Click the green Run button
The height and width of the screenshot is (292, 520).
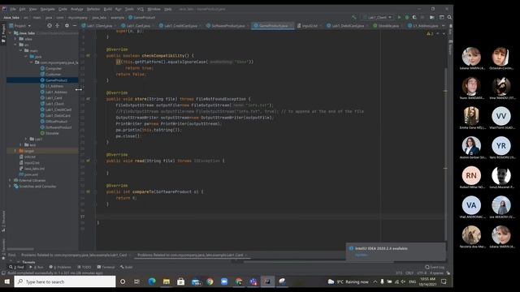[399, 17]
